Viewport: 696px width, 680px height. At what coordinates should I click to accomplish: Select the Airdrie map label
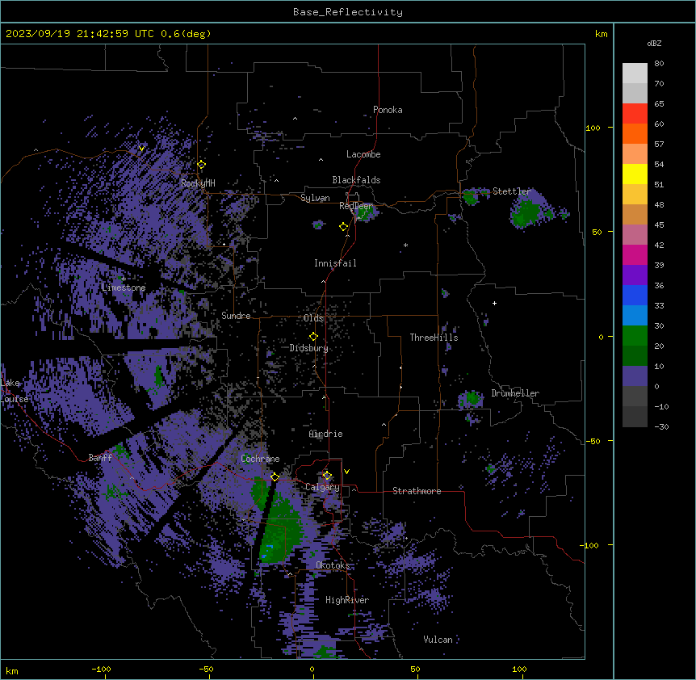coord(326,434)
